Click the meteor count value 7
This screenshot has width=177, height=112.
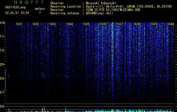[x=40, y=13]
